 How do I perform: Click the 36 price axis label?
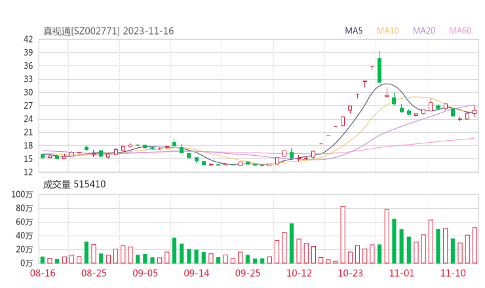28,66
